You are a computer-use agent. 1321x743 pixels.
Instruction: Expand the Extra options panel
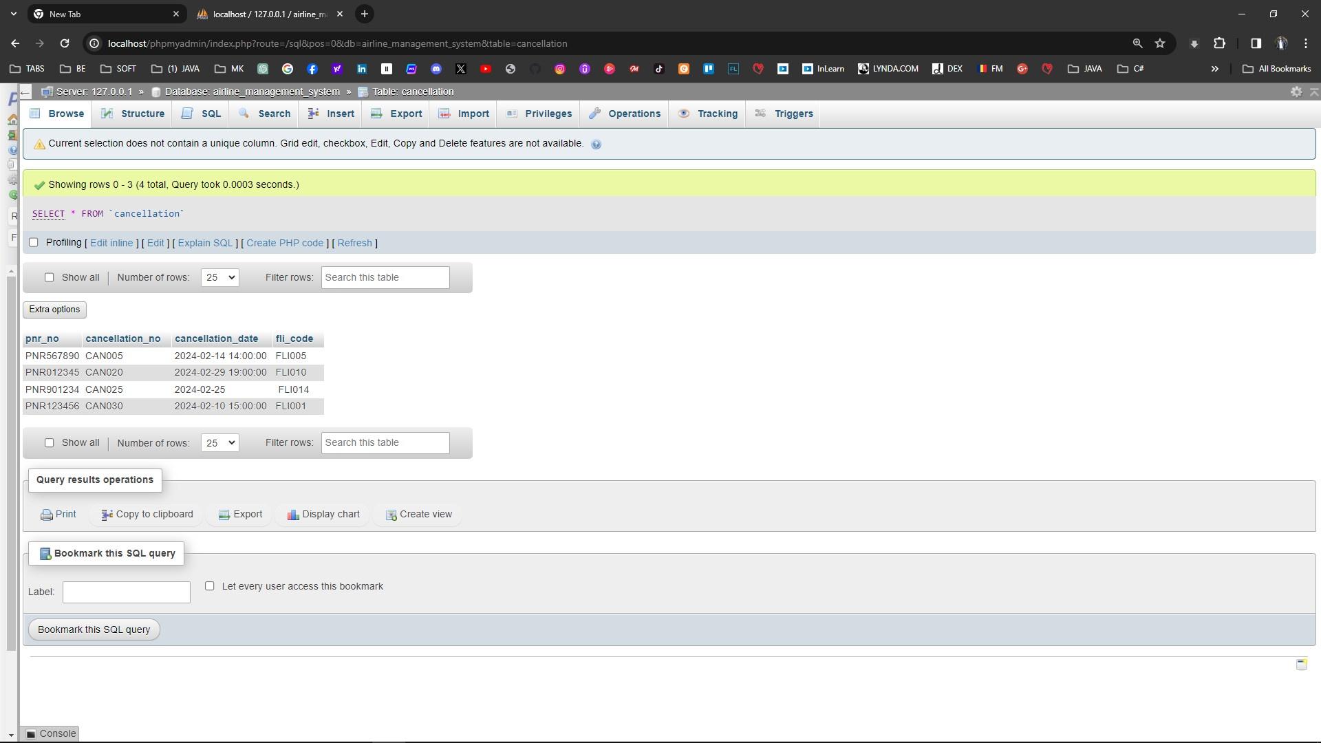point(54,310)
